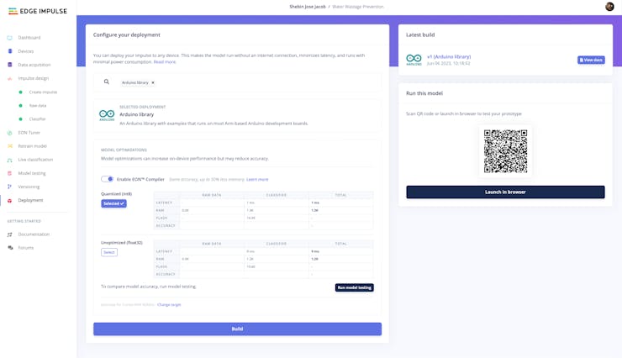The height and width of the screenshot is (358, 622).
Task: Open the user profile avatar
Action: pyautogui.click(x=609, y=7)
